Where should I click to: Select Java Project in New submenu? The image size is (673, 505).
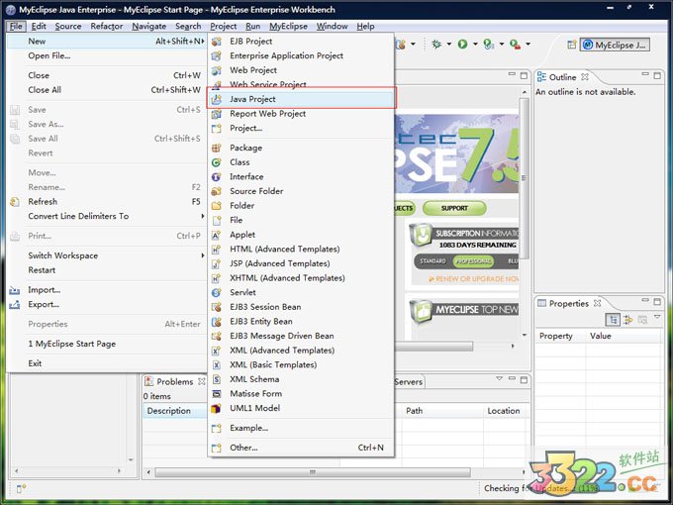(x=301, y=99)
